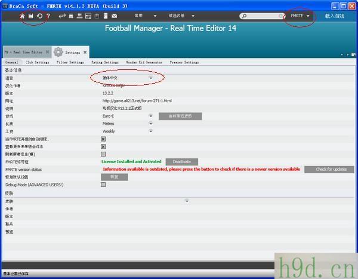Open the Weekly wage dropdown

click(150, 131)
